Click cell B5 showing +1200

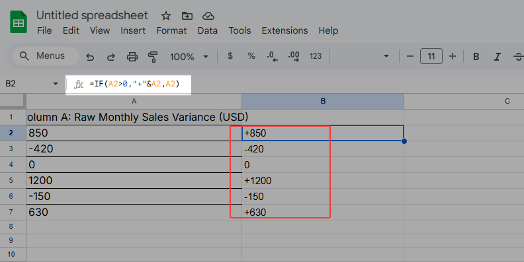pyautogui.click(x=323, y=180)
